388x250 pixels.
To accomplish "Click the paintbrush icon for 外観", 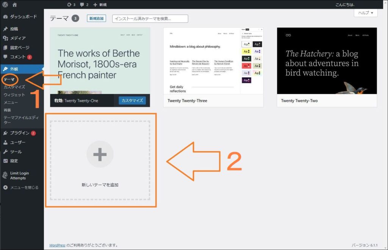I will [x=5, y=69].
